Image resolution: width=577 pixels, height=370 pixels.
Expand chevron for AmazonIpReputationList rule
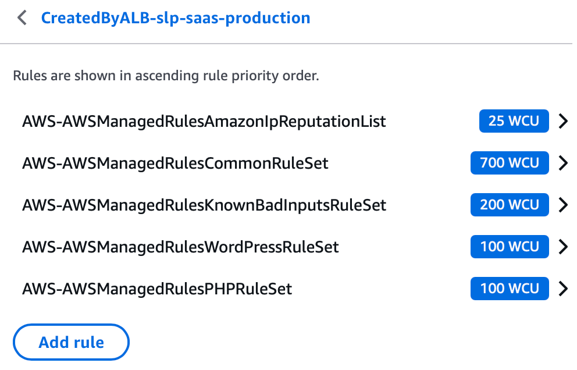562,122
